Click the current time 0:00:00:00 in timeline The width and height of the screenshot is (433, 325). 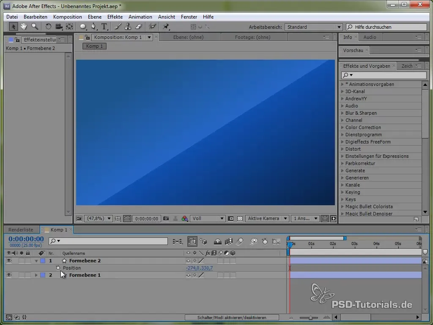pos(26,239)
